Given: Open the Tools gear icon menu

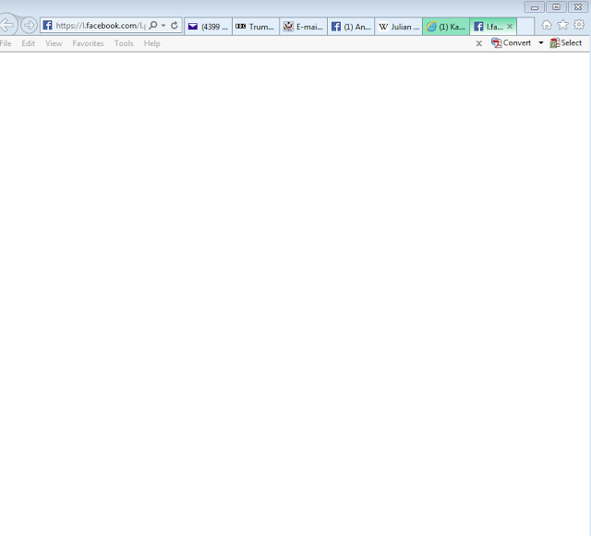Looking at the screenshot, I should [x=579, y=25].
